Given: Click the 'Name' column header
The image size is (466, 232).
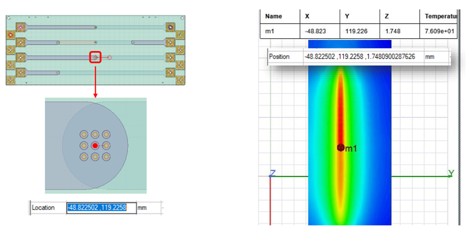Looking at the screenshot, I should tap(280, 16).
